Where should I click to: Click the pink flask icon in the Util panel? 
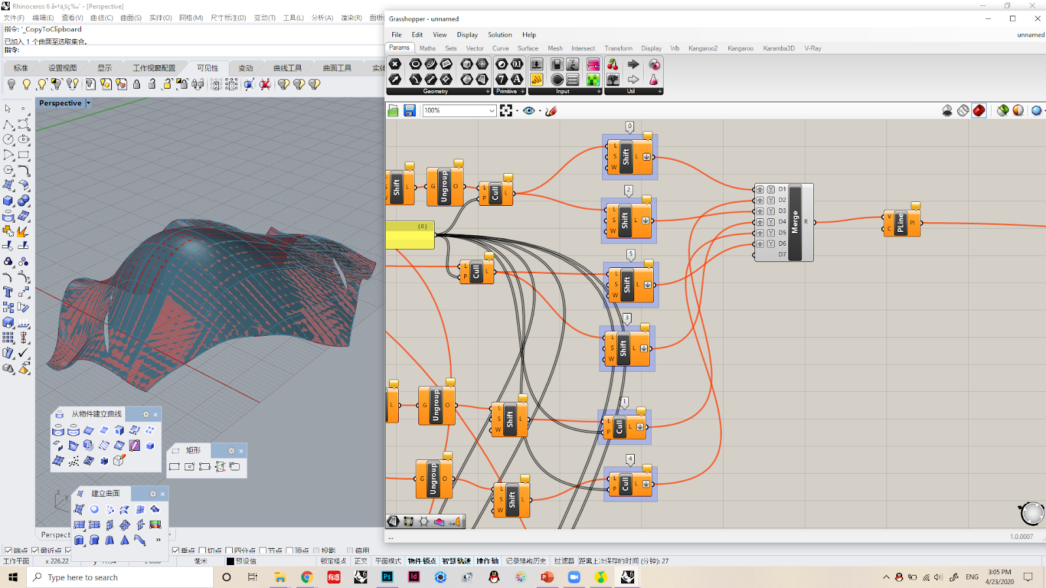654,80
